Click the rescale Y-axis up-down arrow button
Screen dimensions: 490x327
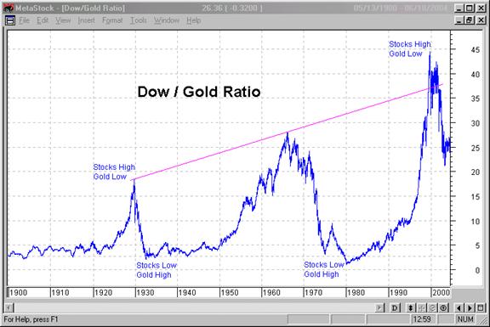pos(410,308)
